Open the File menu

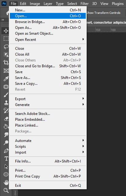[x=14, y=4]
